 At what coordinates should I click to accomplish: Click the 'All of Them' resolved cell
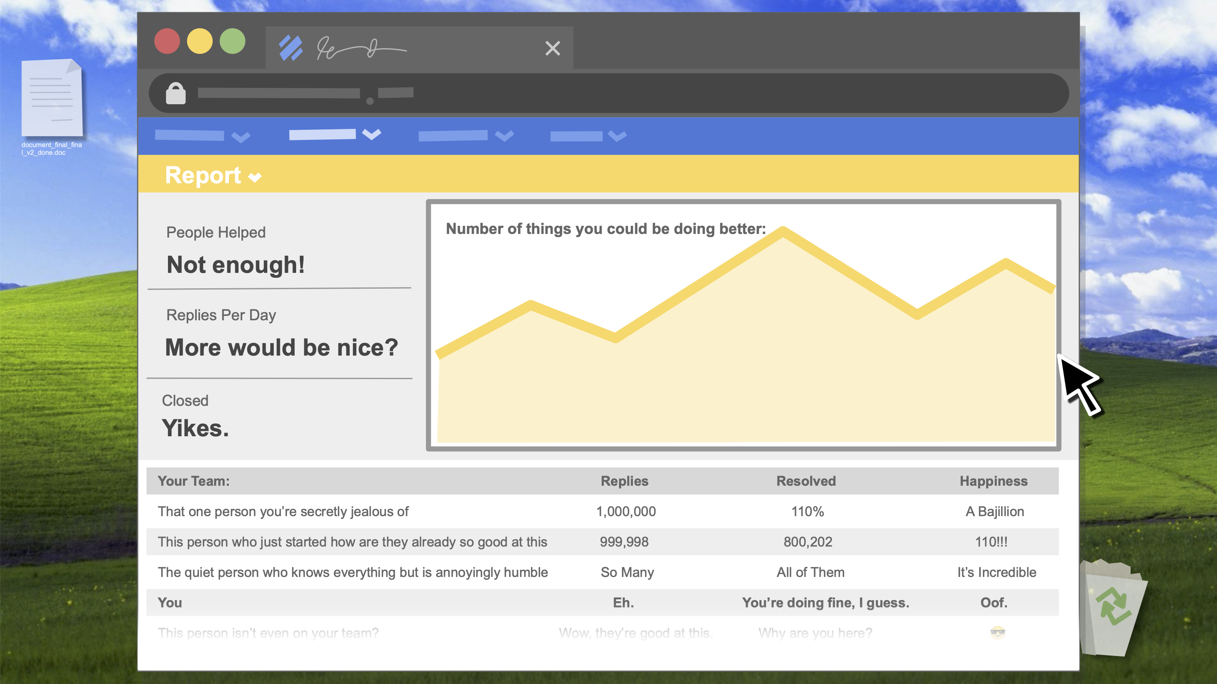[x=811, y=572]
